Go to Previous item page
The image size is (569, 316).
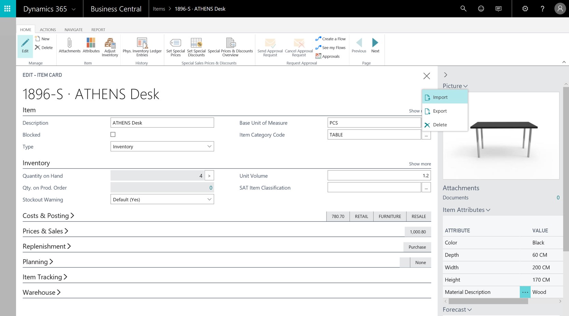359,45
